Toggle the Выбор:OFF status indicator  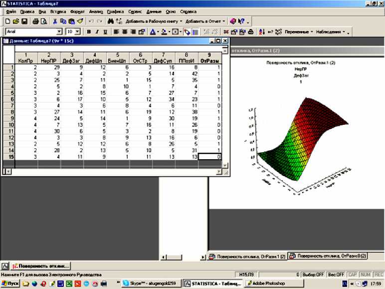[313, 275]
